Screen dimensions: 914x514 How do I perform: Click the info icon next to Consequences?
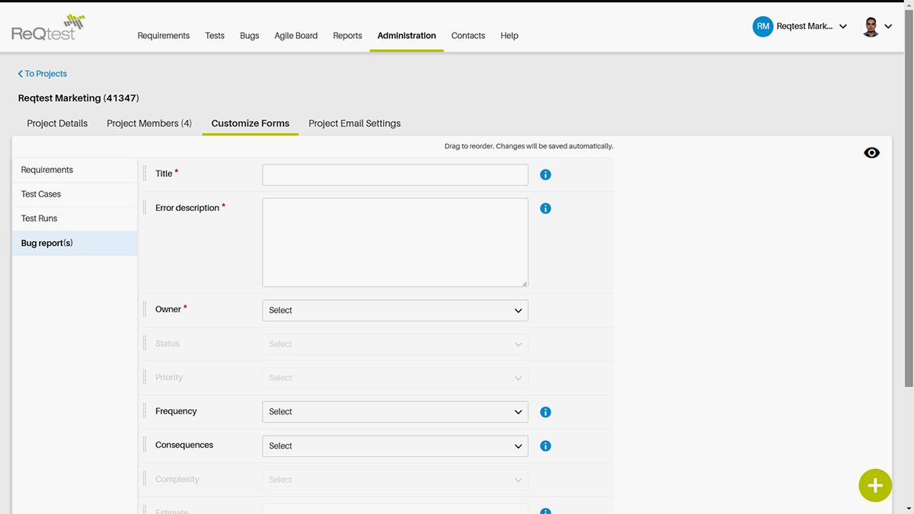[545, 446]
